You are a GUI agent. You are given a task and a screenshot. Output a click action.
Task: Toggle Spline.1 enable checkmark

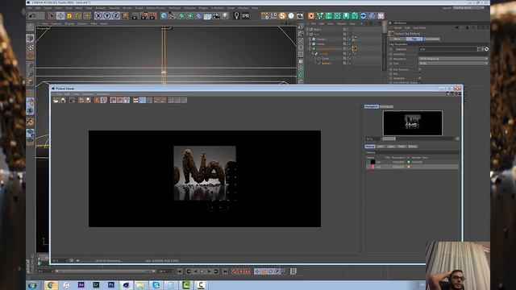click(x=349, y=63)
